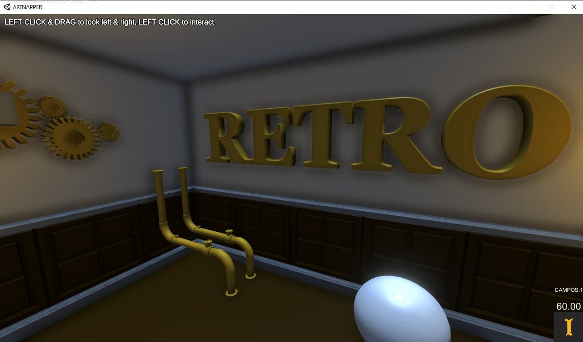Click the small upper gear on wall

[52, 108]
